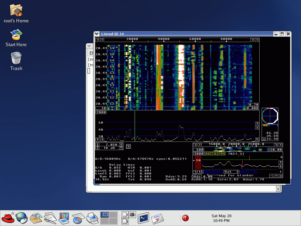The width and height of the screenshot is (301, 226).
Task: Click the date and time clock
Action: tap(221, 218)
